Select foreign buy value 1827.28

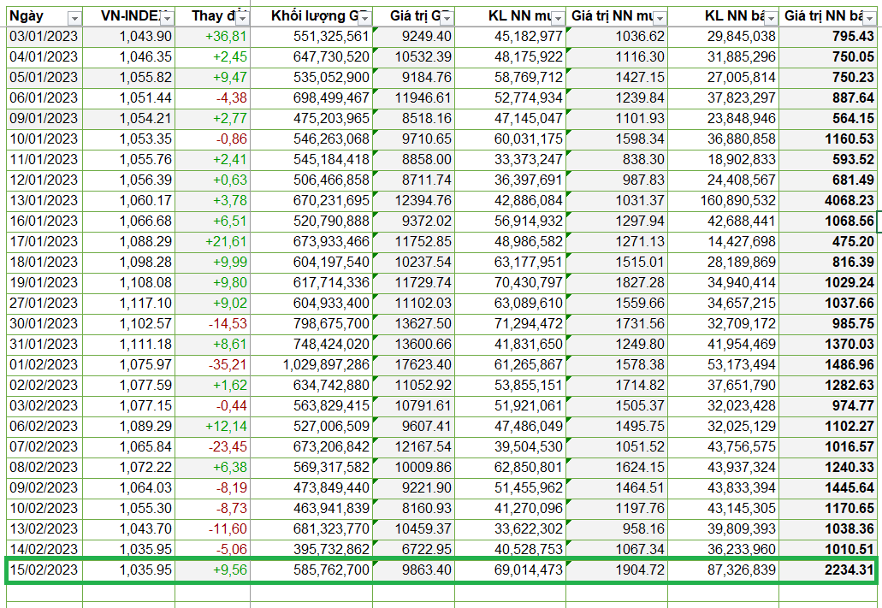click(617, 283)
